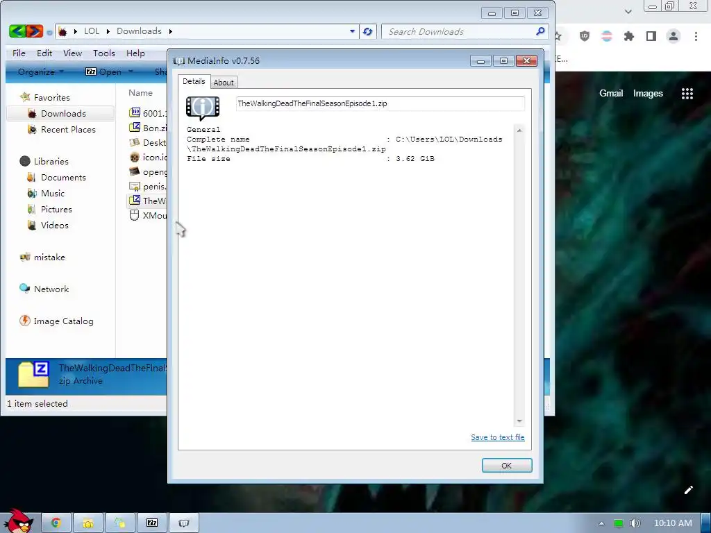Open the Tools menu in Explorer
The width and height of the screenshot is (711, 533).
pos(104,53)
